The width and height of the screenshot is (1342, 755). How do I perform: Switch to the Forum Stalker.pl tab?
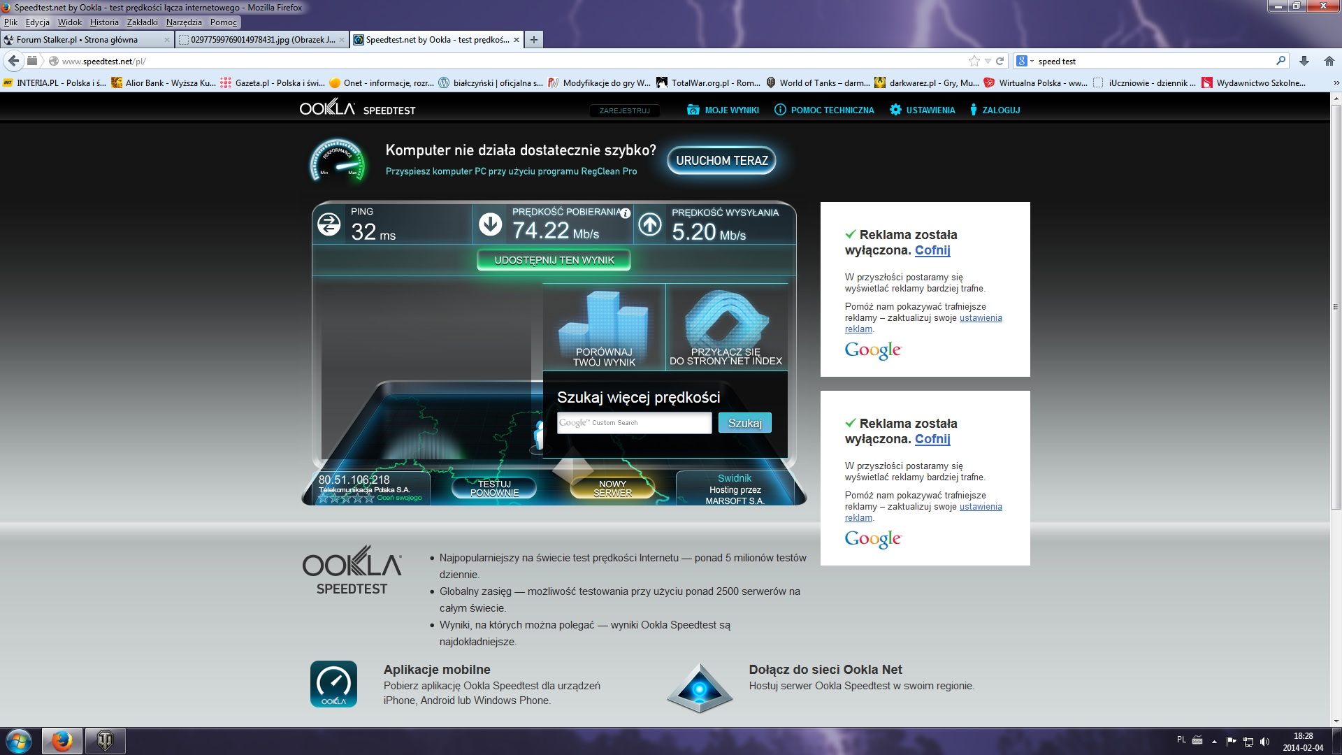tap(87, 40)
